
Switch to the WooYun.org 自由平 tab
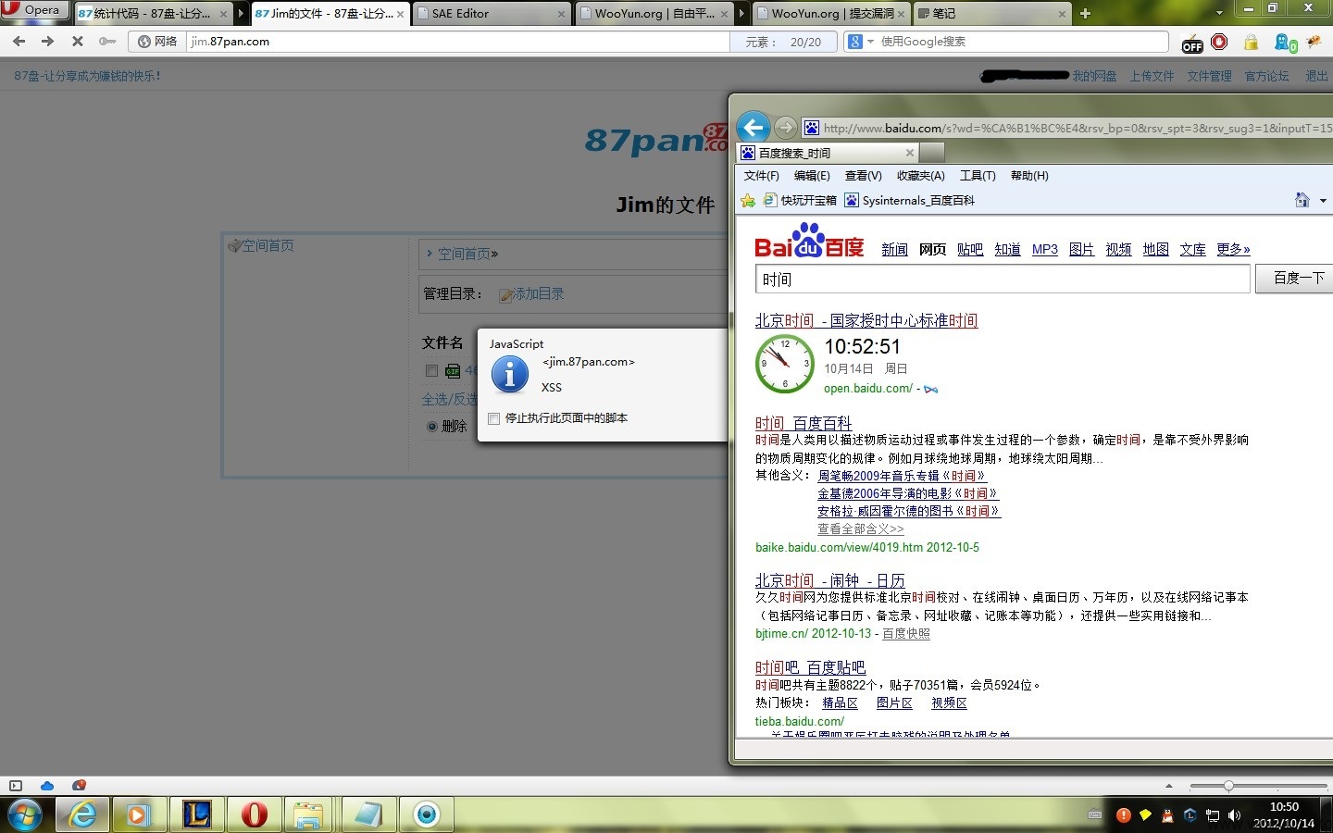(x=654, y=14)
